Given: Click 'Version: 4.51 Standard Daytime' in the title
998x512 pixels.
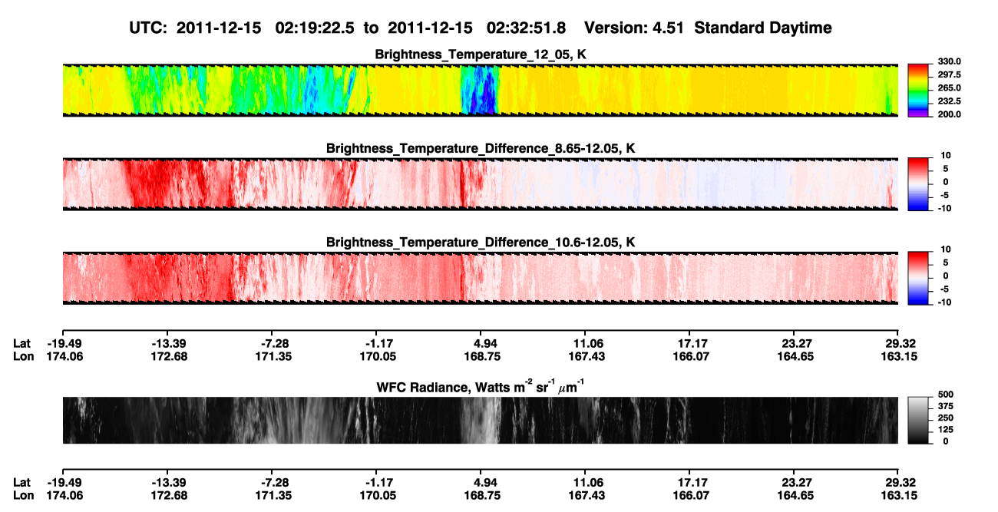Looking at the screenshot, I should tap(708, 28).
